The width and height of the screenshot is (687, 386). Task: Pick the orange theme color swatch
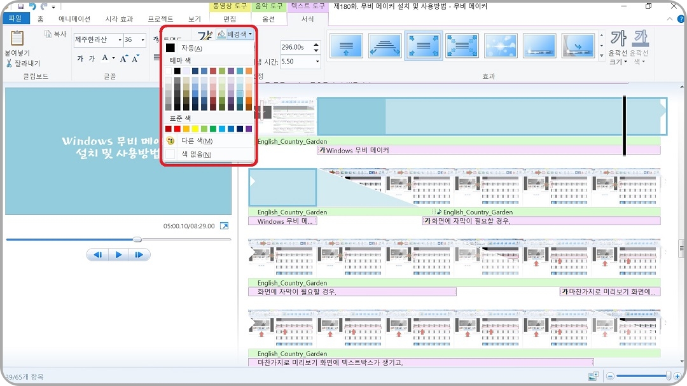point(249,71)
